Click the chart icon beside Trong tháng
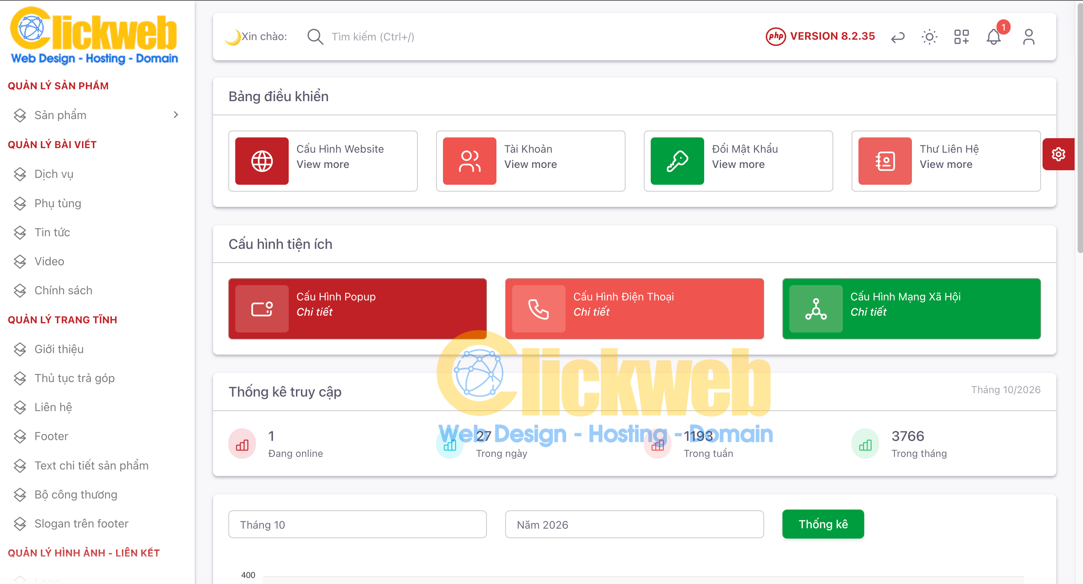Image resolution: width=1083 pixels, height=584 pixels. pyautogui.click(x=865, y=444)
